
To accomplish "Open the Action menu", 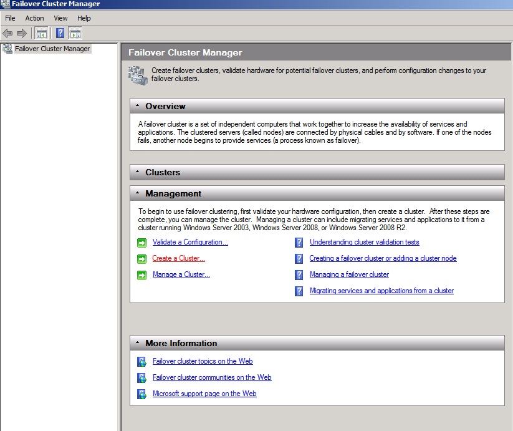I will pos(34,18).
